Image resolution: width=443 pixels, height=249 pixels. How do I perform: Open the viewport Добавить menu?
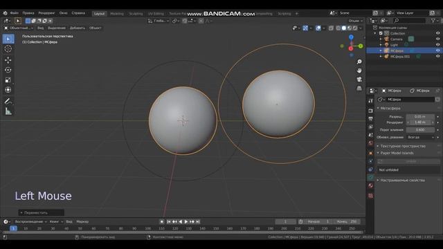pyautogui.click(x=77, y=28)
